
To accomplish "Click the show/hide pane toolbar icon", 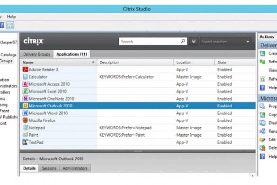I will 10,26.
